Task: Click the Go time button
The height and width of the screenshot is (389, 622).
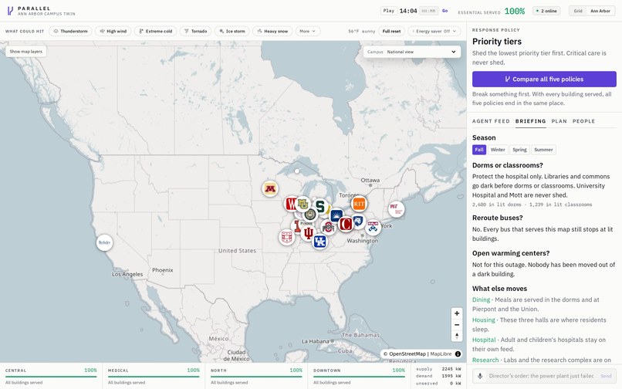Action: (x=445, y=11)
